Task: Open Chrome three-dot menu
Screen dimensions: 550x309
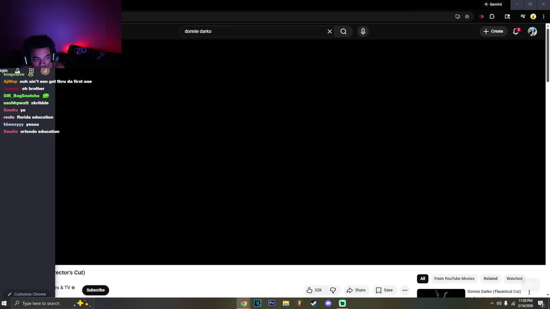Action: coord(544,17)
